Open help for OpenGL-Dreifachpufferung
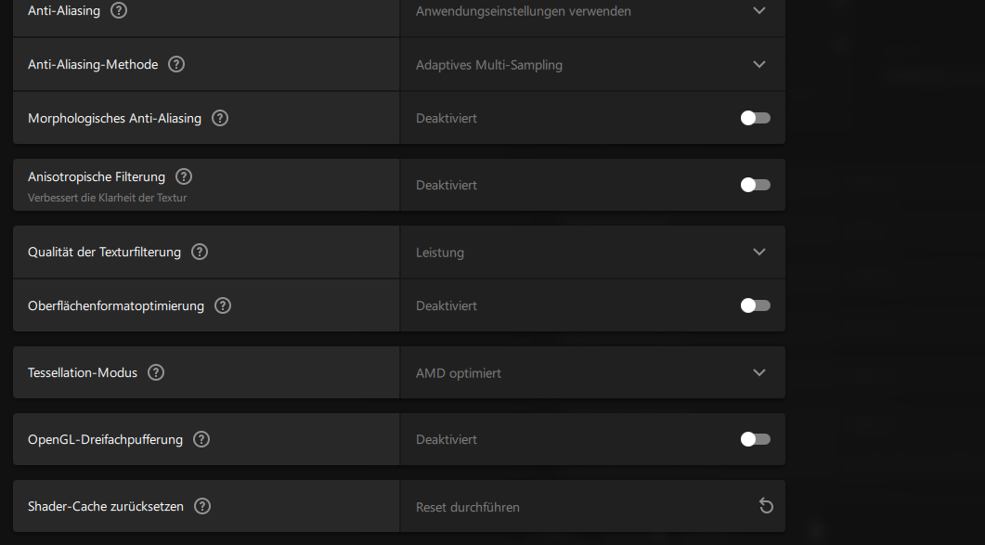 (x=201, y=439)
